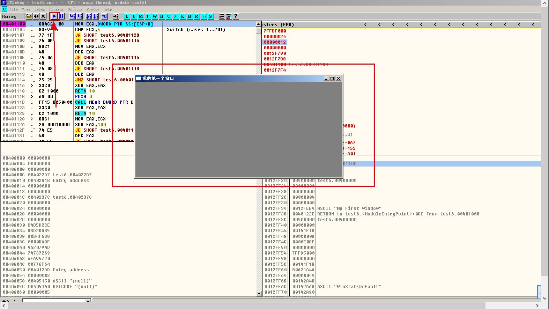549x309 pixels.
Task: Open the Help menu
Action: (x=107, y=9)
